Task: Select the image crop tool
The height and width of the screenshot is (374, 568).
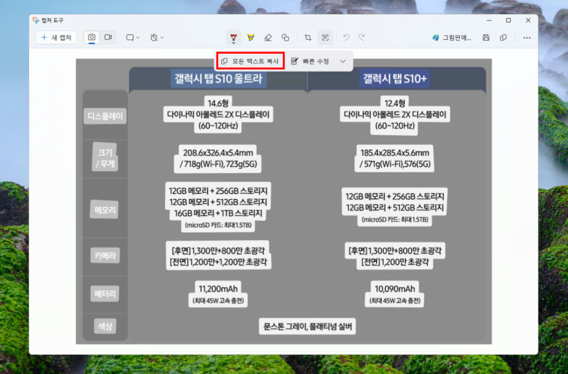Action: click(308, 37)
